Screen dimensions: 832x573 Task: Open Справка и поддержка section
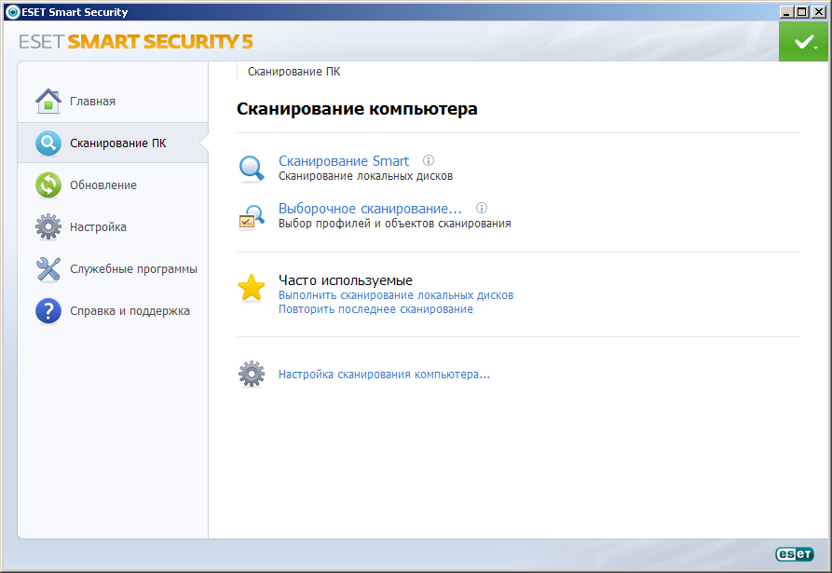pyautogui.click(x=130, y=311)
